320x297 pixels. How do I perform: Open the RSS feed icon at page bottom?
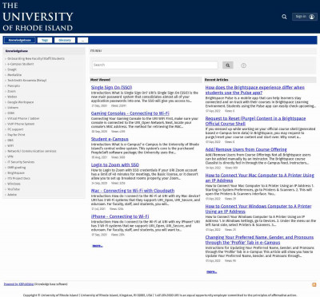tap(314, 285)
